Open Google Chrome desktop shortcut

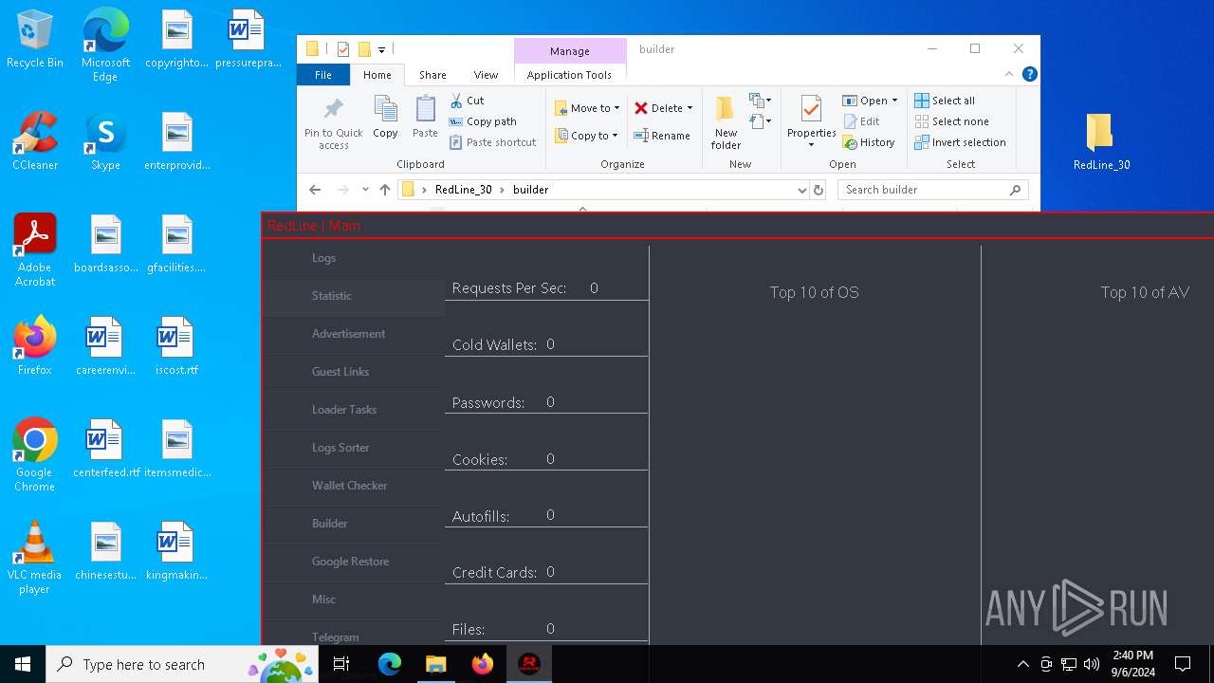click(34, 455)
